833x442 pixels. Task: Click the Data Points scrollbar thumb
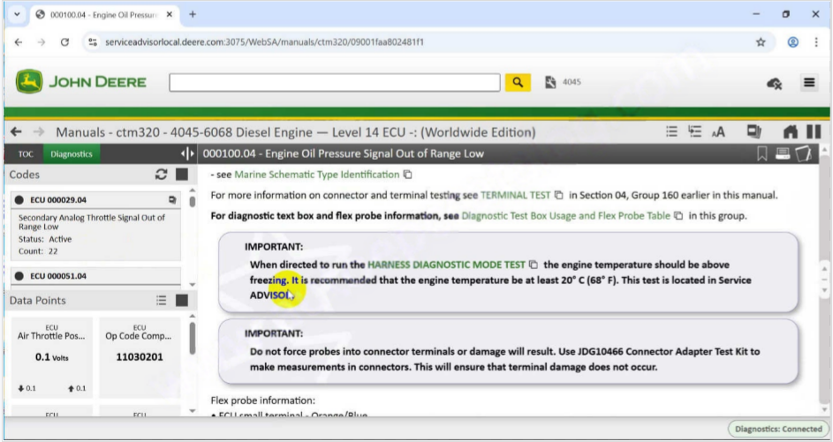192,338
